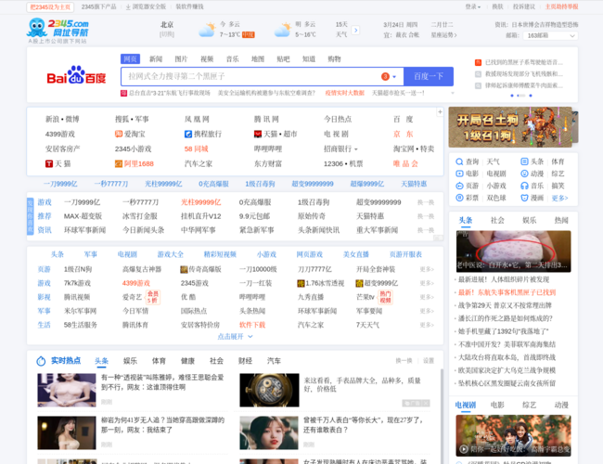This screenshot has width=603, height=464.
Task: Expand 更多 in the 影视 row
Action: [x=427, y=297]
